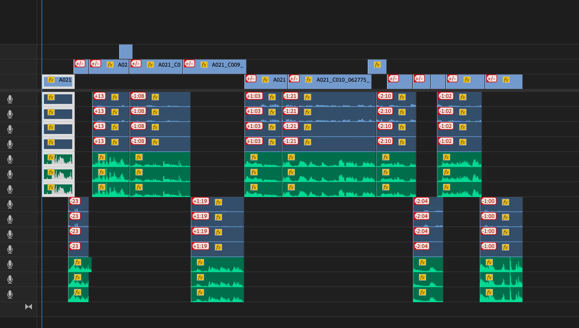Click the +/- sync badge on the A021_C010_062775_ clip
Screen dimensions: 579x328
[x=294, y=79]
